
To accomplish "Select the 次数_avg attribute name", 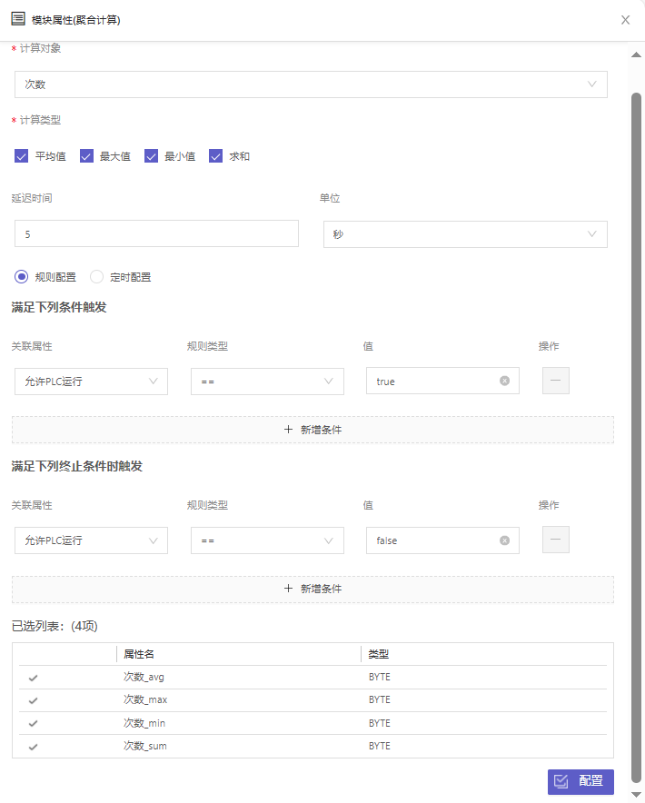I will coord(144,677).
